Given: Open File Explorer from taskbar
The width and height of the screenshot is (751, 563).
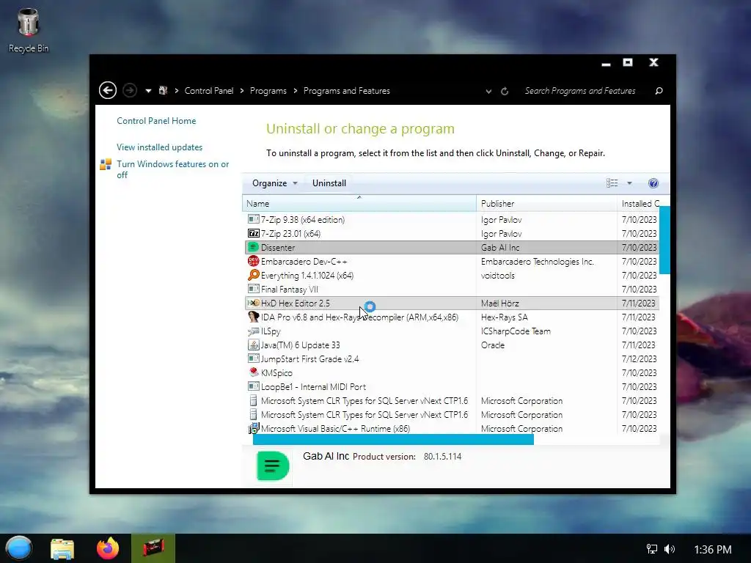Looking at the screenshot, I should [x=62, y=548].
